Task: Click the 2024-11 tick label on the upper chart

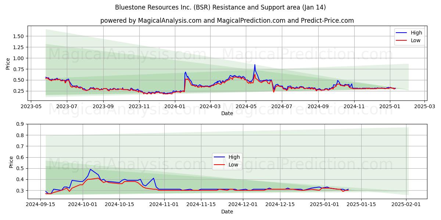Action: [354, 106]
